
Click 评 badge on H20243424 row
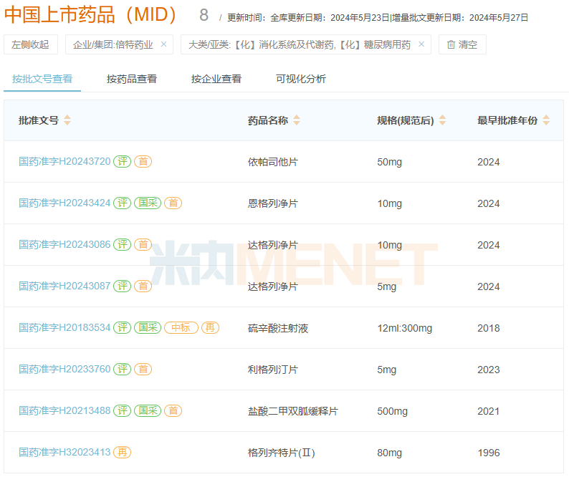(123, 203)
